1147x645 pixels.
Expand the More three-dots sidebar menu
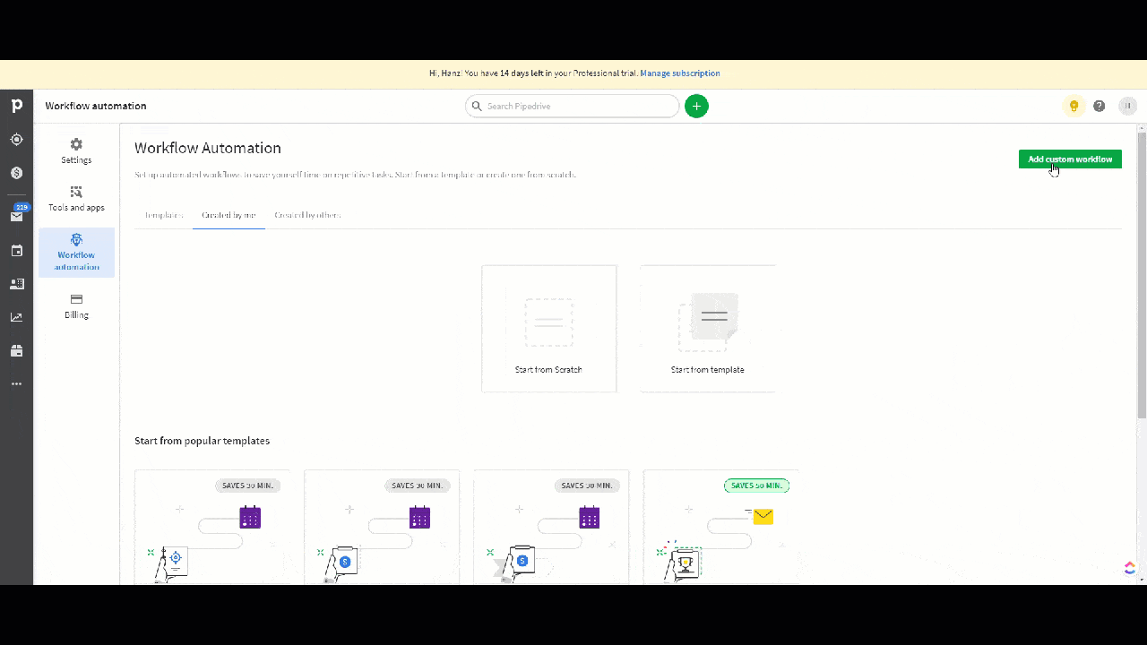[16, 383]
